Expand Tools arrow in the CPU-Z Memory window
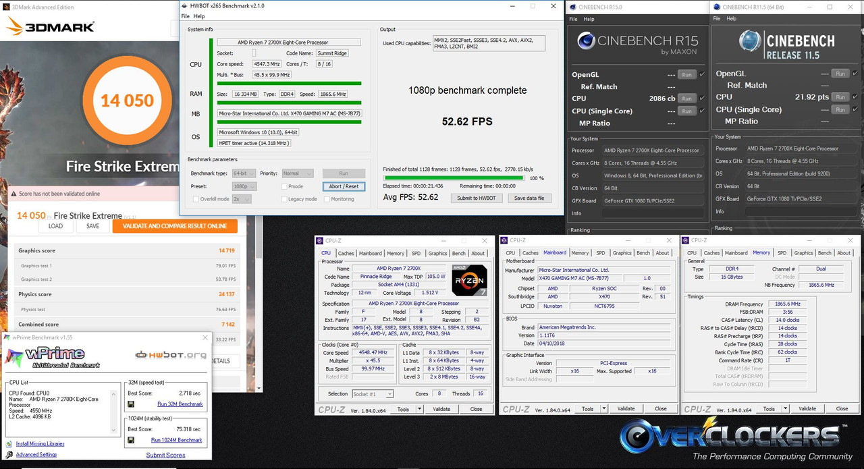 pos(785,409)
